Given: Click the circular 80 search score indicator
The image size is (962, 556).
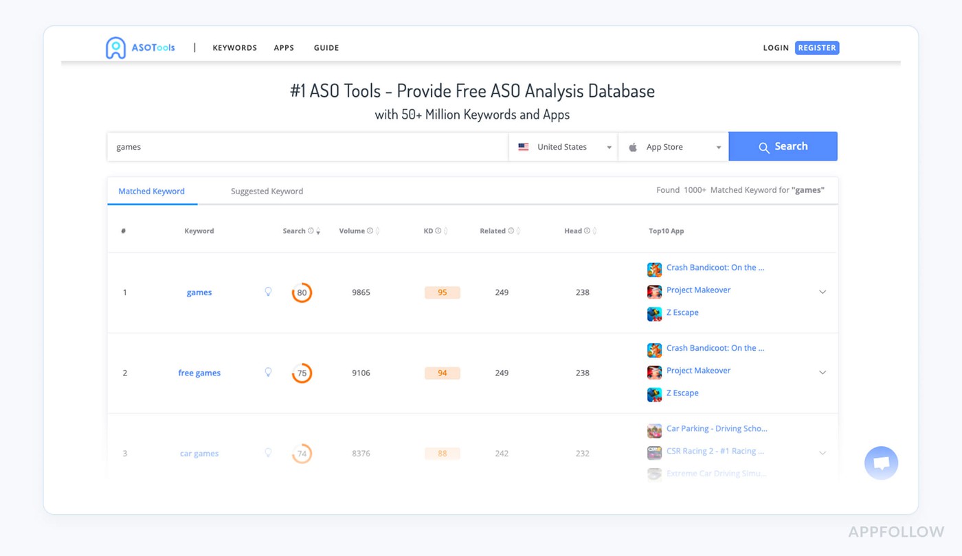Looking at the screenshot, I should [x=302, y=292].
